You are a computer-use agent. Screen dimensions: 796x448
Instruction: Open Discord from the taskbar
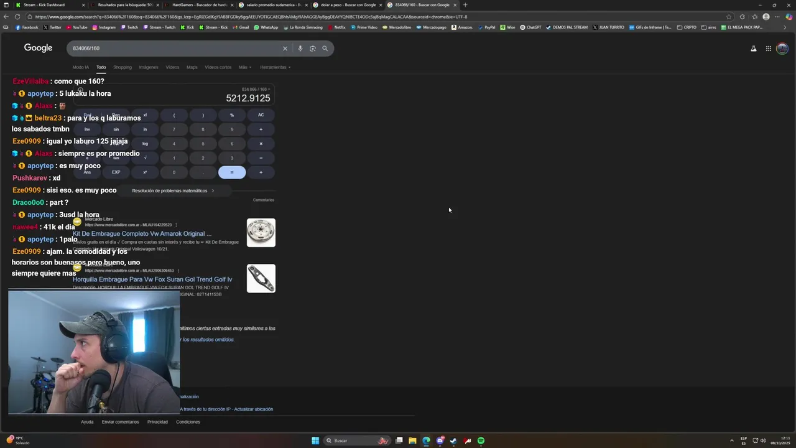pos(440,441)
